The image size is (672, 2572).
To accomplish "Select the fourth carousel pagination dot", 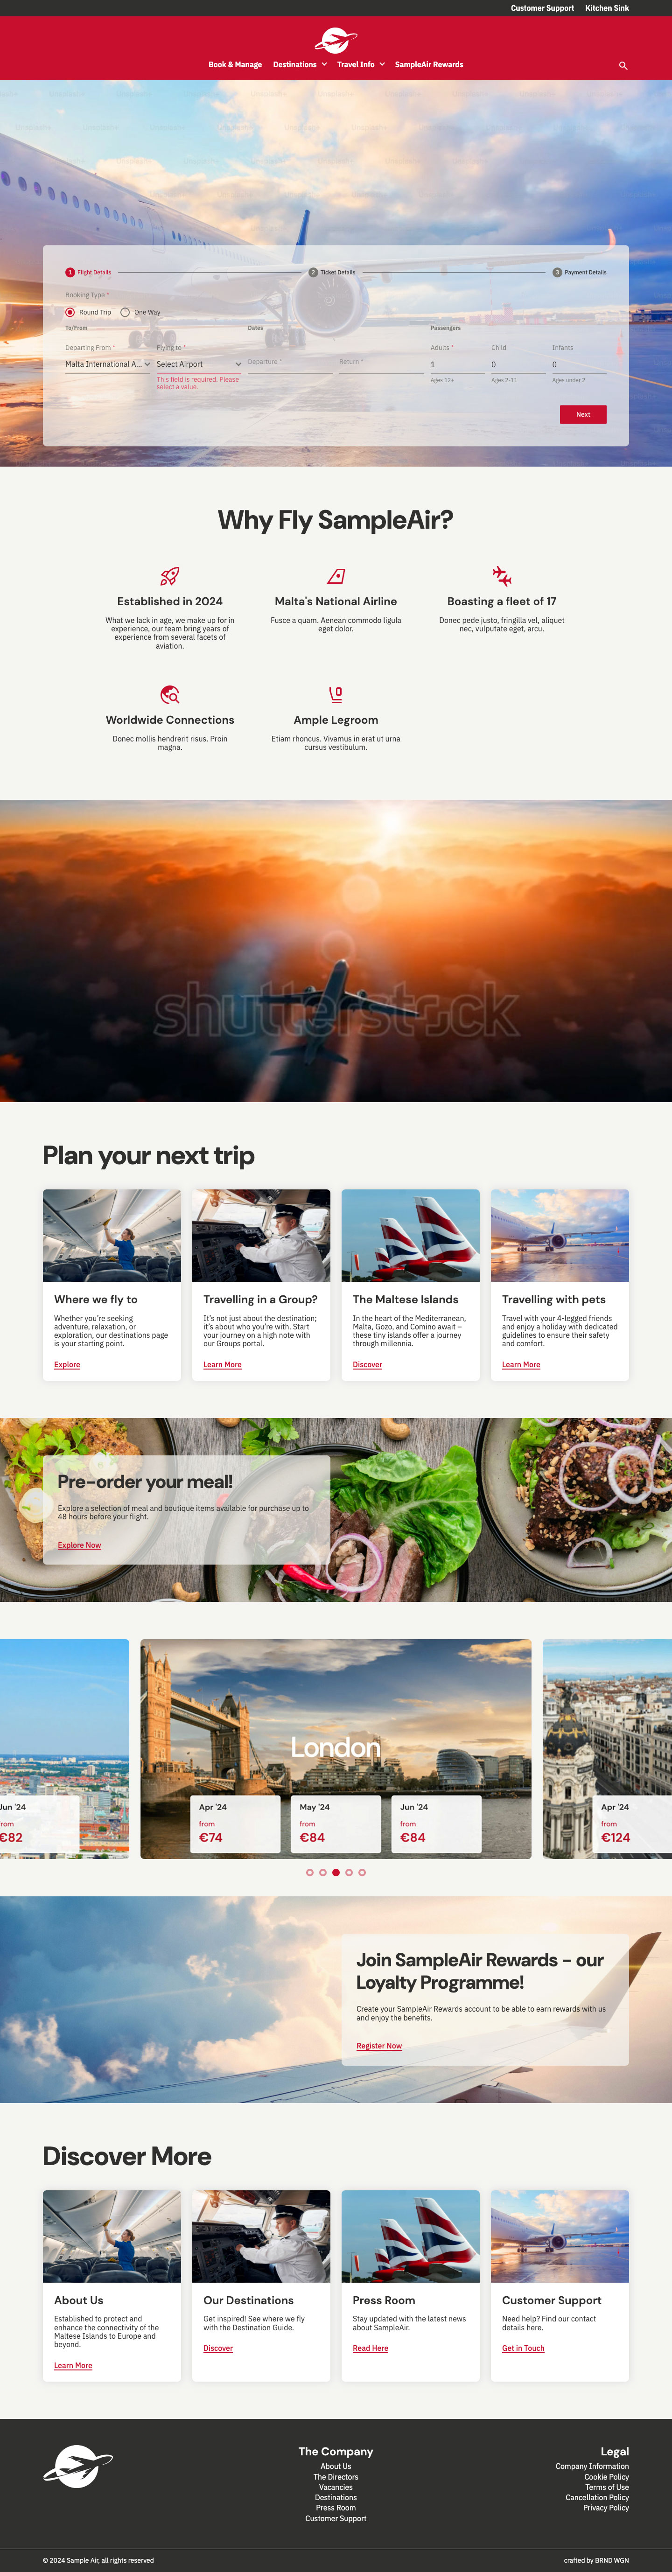I will click(x=349, y=1872).
